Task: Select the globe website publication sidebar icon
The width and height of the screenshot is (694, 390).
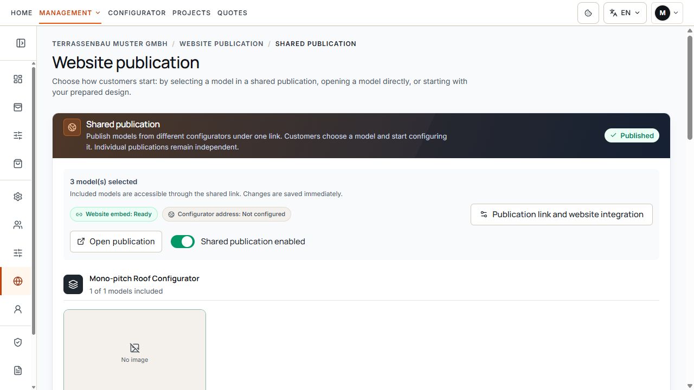Action: tap(18, 281)
